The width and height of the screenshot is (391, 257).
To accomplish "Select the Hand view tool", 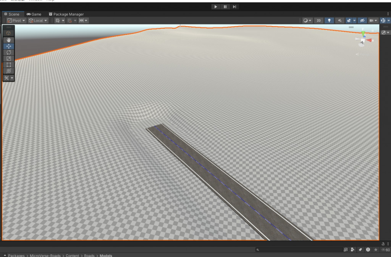I will click(x=8, y=40).
